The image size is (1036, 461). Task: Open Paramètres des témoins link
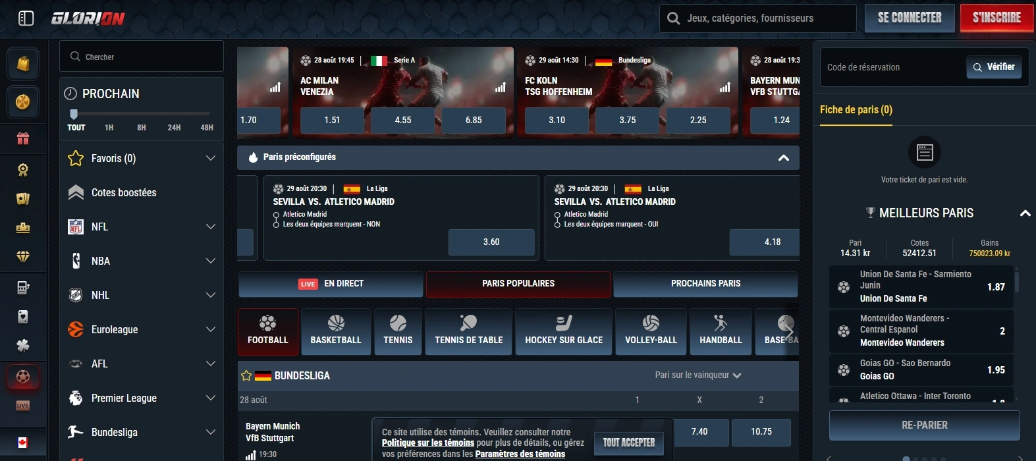[520, 454]
